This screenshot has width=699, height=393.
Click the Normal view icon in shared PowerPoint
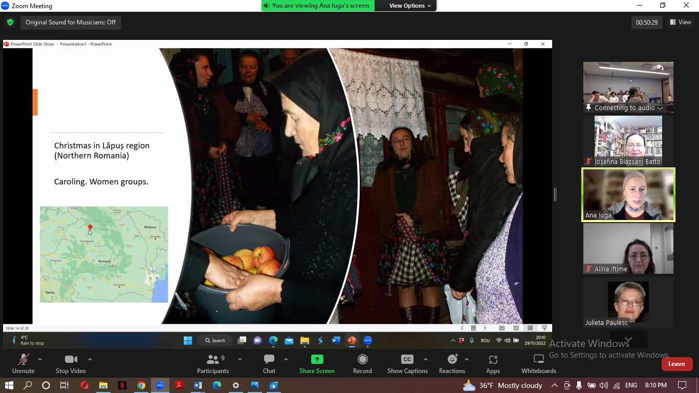coord(502,328)
